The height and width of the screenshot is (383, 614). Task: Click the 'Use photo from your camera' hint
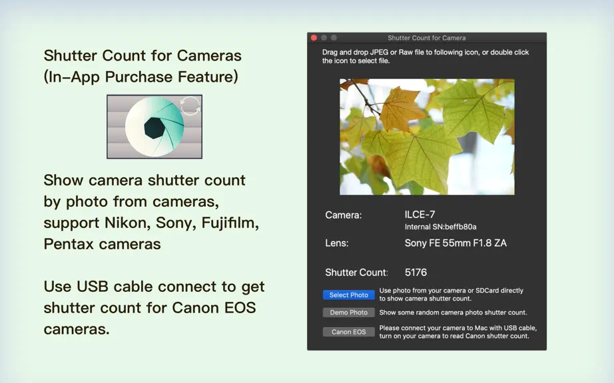451,295
